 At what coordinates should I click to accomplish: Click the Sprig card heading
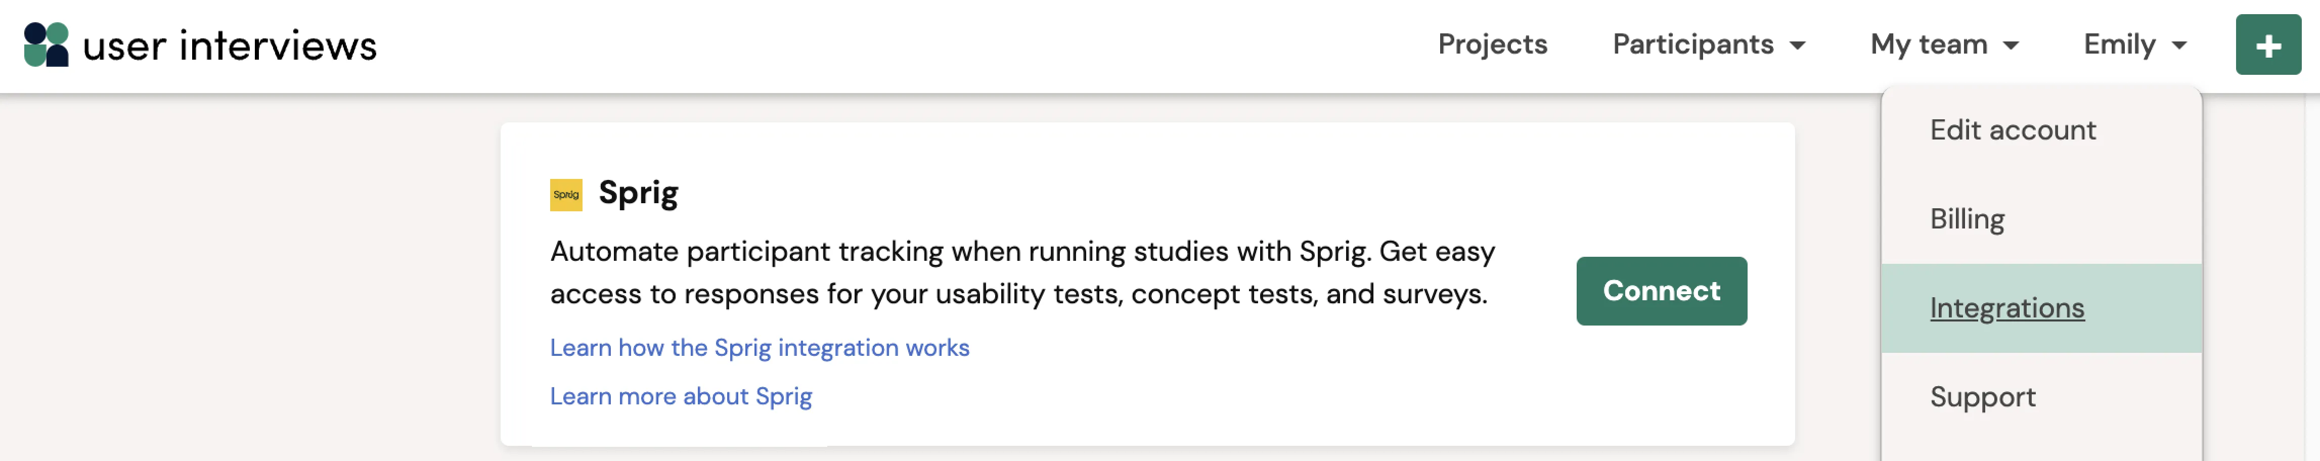pos(639,193)
